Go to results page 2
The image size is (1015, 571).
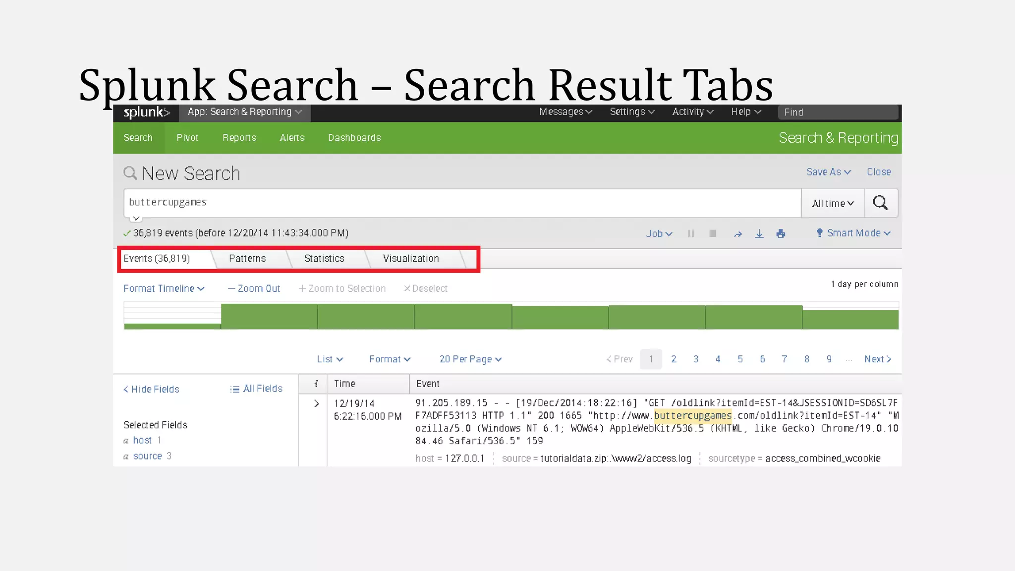(x=674, y=359)
